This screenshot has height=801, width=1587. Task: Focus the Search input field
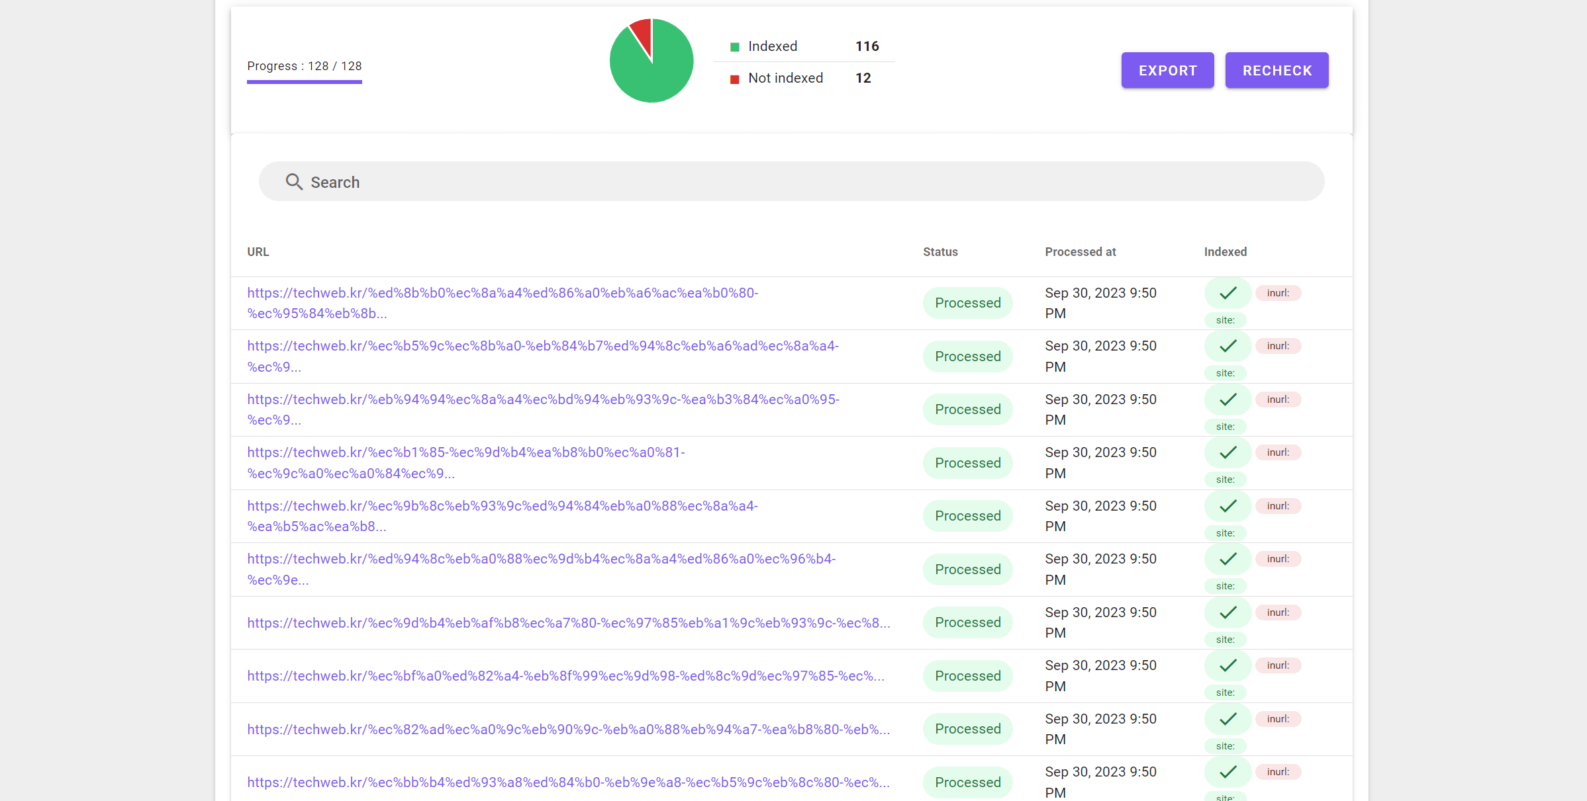click(791, 182)
